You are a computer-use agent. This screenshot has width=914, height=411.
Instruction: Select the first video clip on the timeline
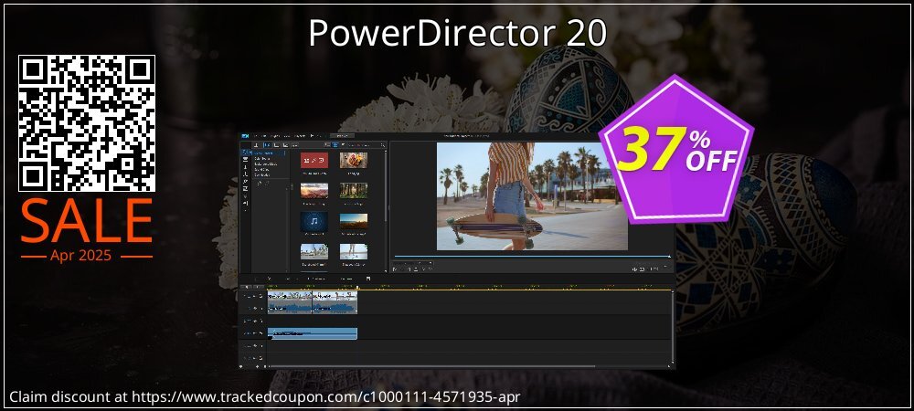(290, 302)
